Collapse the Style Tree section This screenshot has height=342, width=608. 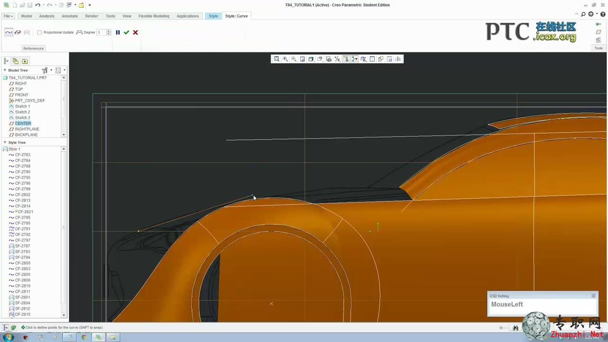coord(5,142)
